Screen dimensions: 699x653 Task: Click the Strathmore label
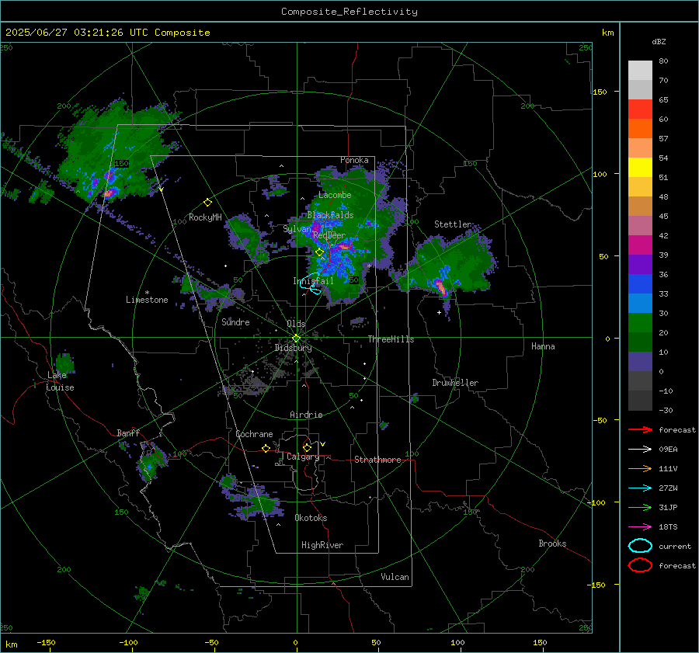pyautogui.click(x=377, y=460)
